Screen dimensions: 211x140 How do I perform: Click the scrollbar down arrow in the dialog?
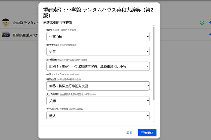154,121
